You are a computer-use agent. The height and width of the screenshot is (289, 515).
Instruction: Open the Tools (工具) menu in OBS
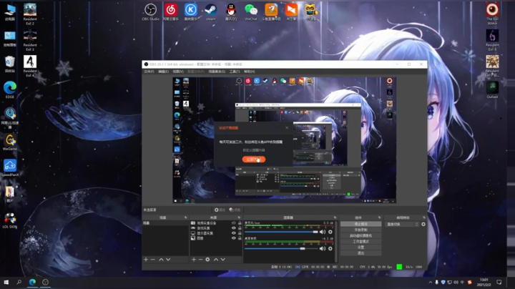point(235,72)
